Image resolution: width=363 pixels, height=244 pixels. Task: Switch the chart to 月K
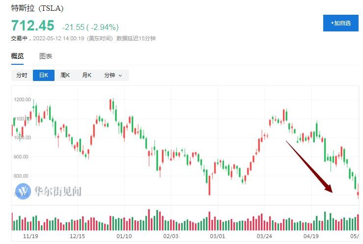tap(87, 76)
